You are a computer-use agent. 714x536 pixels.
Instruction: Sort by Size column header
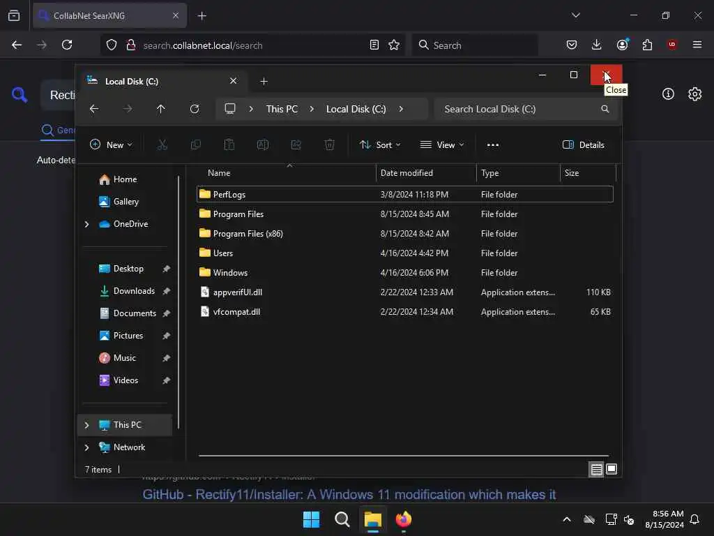pos(587,173)
